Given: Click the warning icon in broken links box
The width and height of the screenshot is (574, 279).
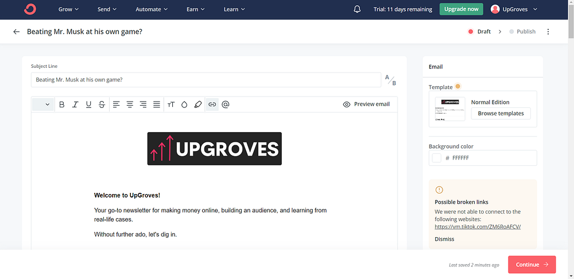Looking at the screenshot, I should (x=439, y=189).
